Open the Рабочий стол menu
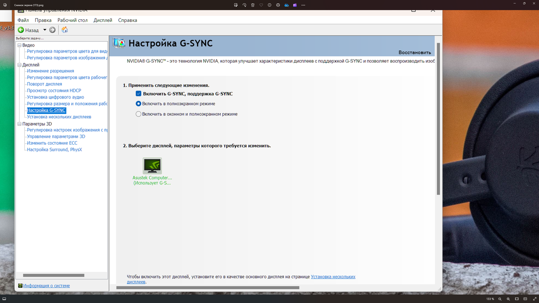The height and width of the screenshot is (303, 539). pyautogui.click(x=72, y=20)
